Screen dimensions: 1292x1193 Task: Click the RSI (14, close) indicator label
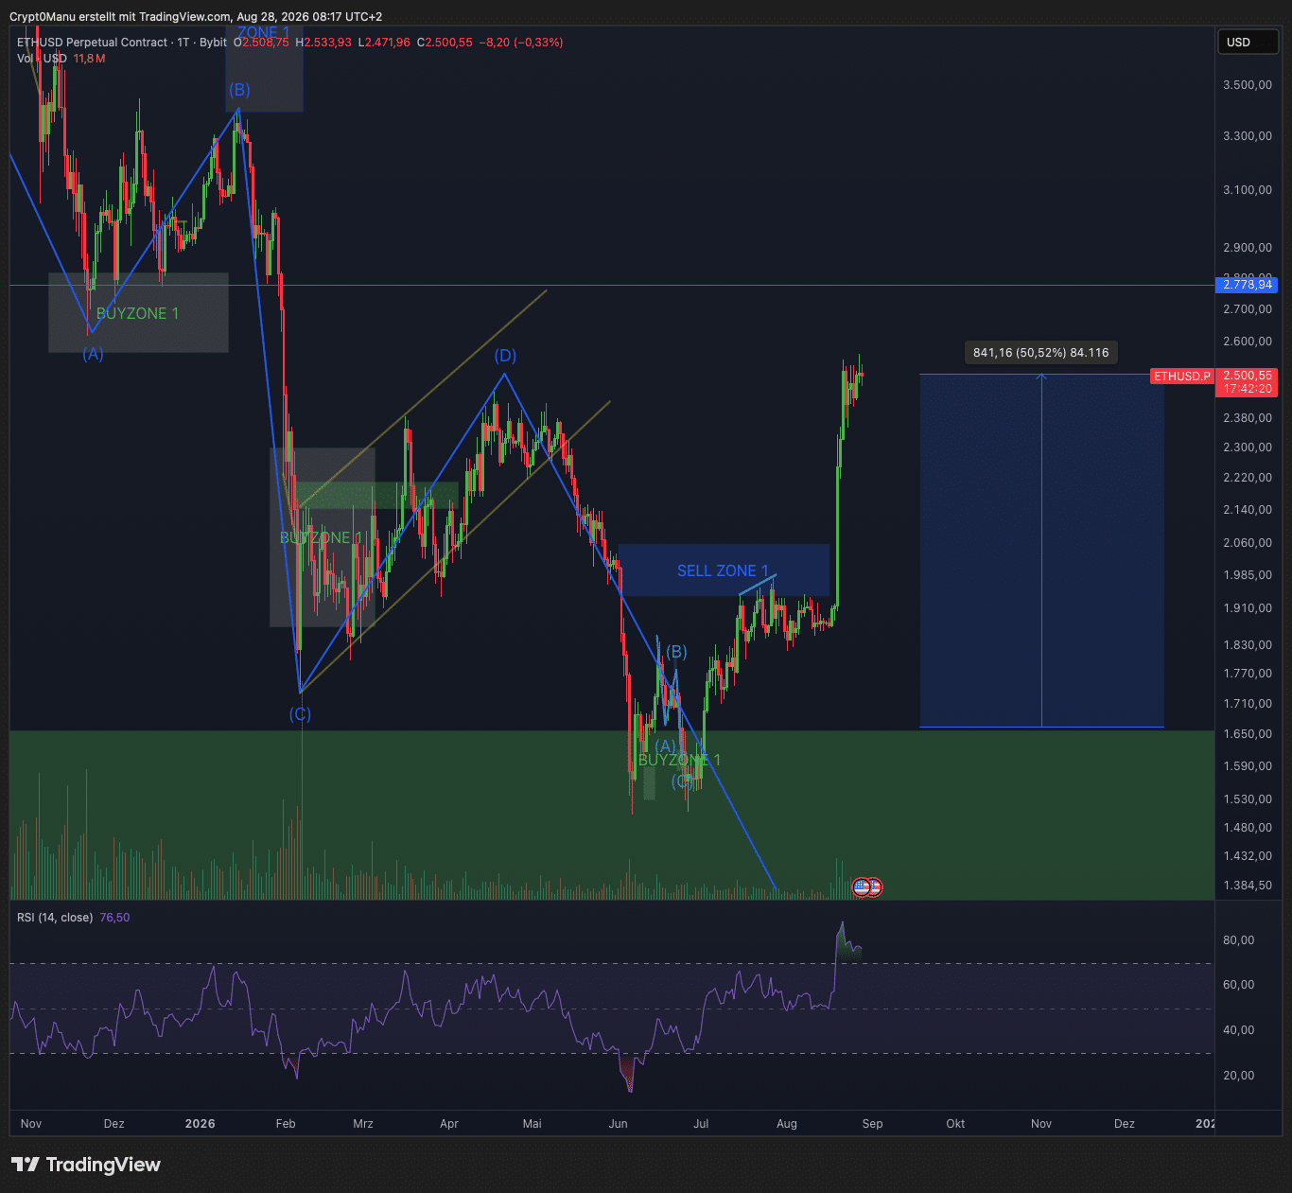pos(55,918)
